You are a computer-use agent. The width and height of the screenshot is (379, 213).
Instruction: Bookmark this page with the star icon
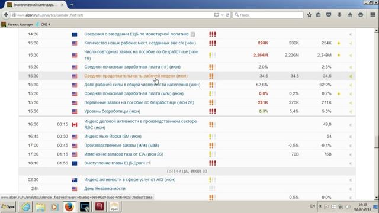[x=309, y=15]
